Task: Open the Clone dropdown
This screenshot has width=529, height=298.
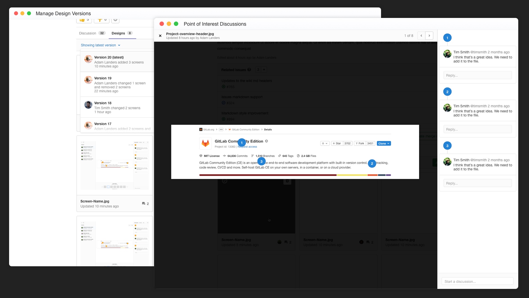Action: point(384,143)
